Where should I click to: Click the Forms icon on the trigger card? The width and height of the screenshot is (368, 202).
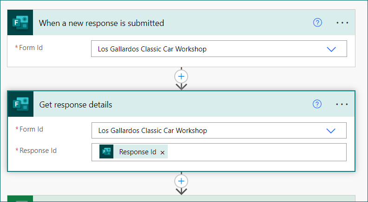click(20, 23)
